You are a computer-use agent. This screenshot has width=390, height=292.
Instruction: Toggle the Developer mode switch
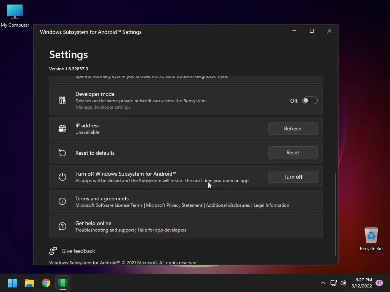[310, 100]
